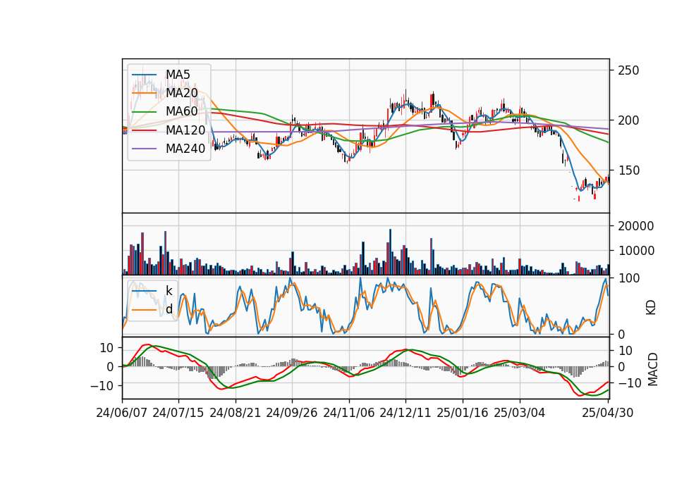The width and height of the screenshot is (677, 486).
Task: Click the 150 price axis label
Action: pos(628,170)
